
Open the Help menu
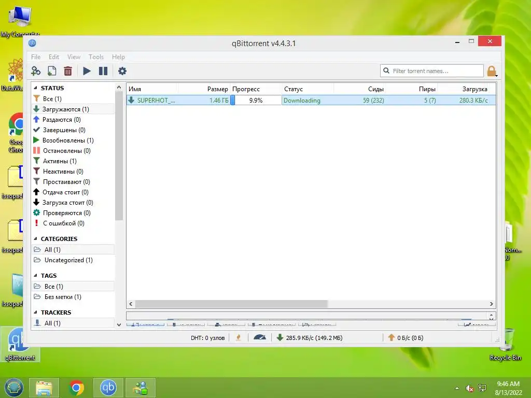pyautogui.click(x=118, y=57)
